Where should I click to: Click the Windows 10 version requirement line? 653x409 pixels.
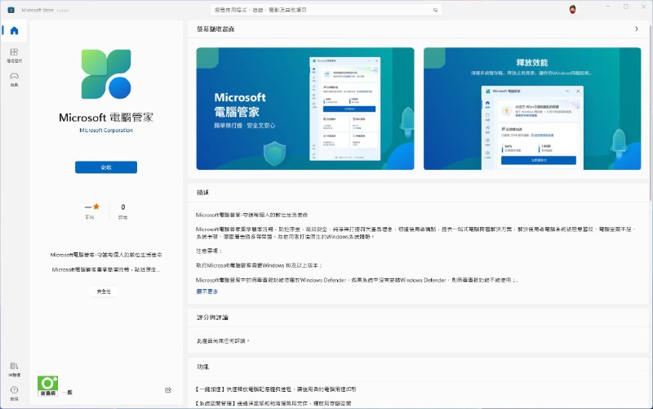[x=259, y=265]
